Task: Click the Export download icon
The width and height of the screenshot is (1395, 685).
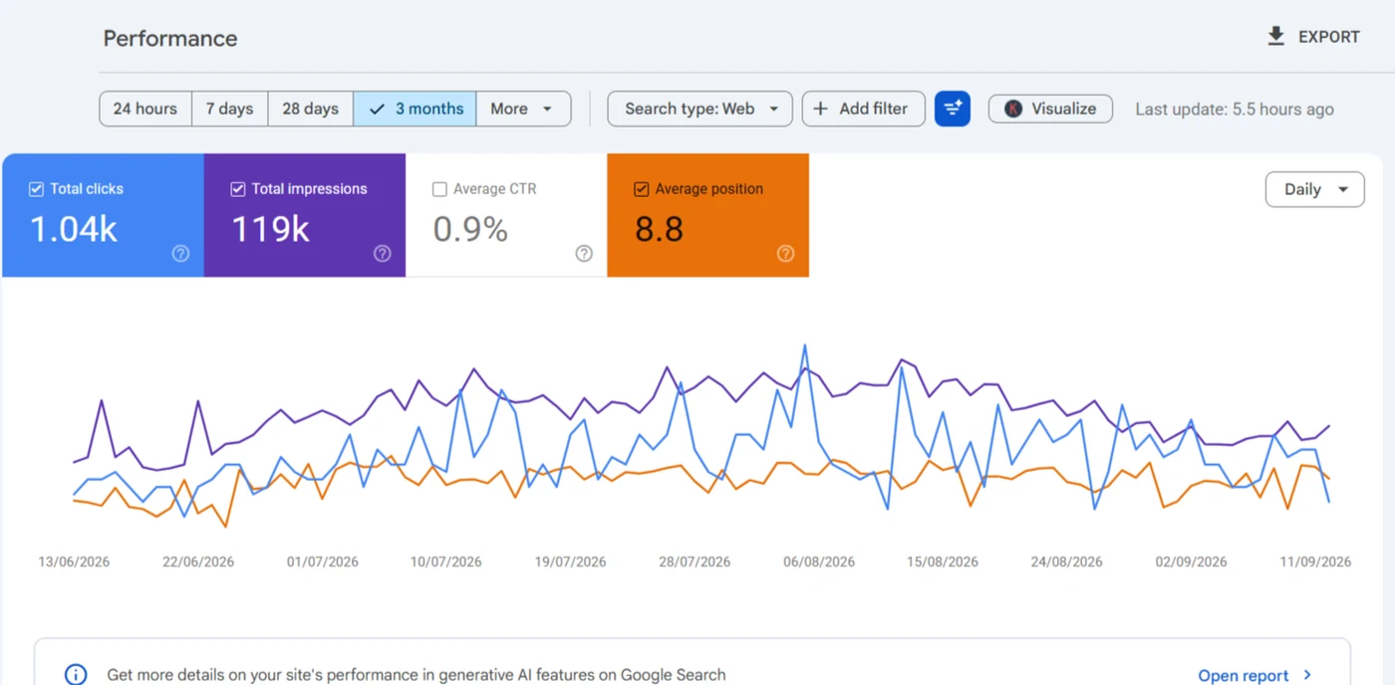Action: 1275,37
